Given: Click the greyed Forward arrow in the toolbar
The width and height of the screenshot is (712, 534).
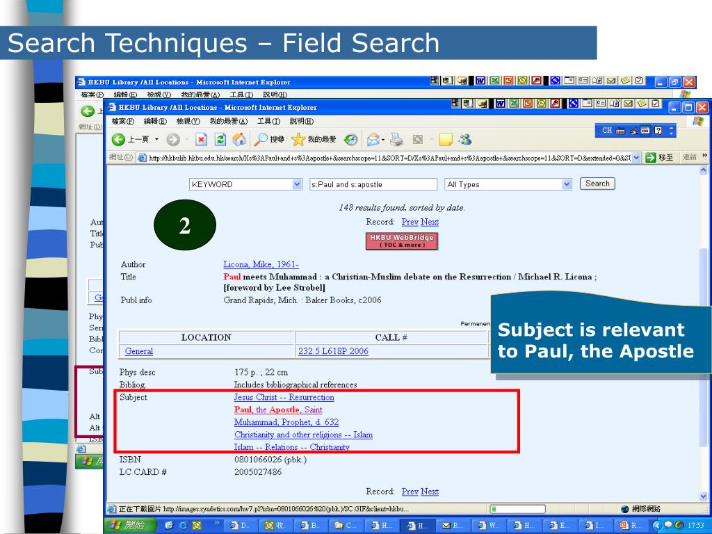Looking at the screenshot, I should (173, 139).
